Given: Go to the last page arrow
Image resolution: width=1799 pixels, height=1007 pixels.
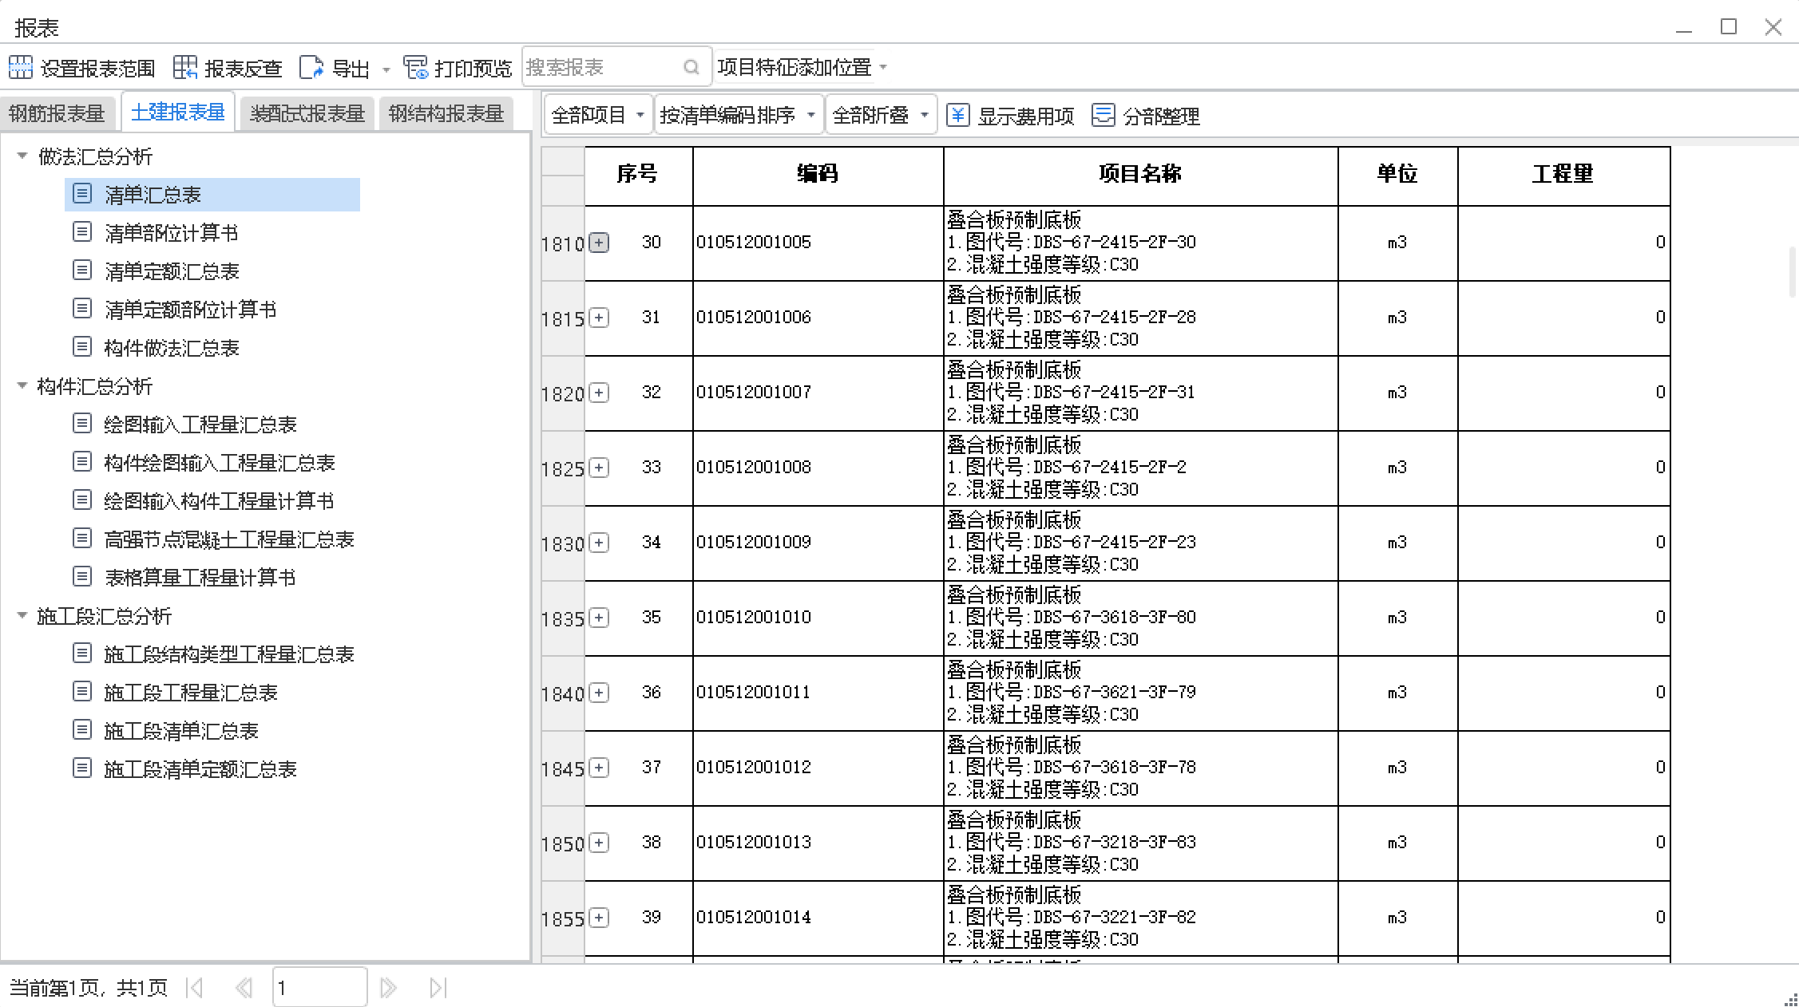Looking at the screenshot, I should coord(438,988).
